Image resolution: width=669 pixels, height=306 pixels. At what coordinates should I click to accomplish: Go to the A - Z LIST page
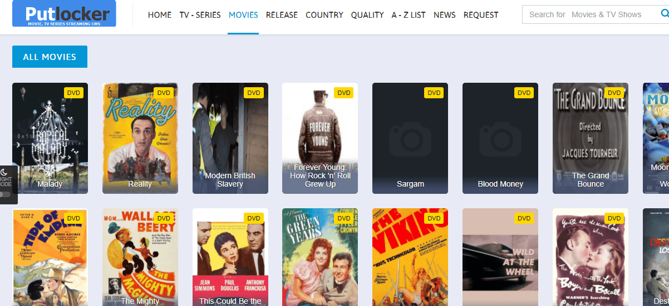[409, 15]
